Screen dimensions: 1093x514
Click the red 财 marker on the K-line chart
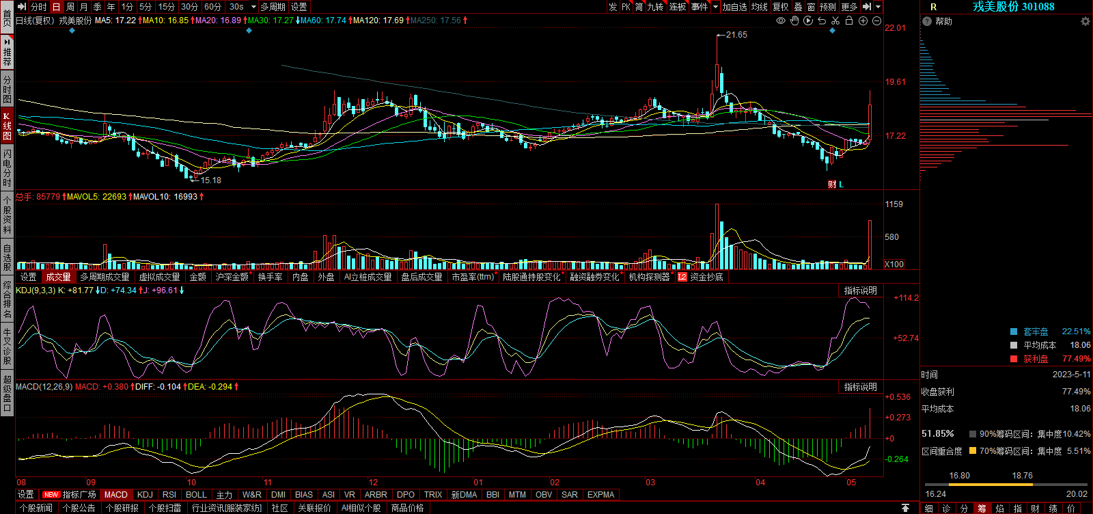point(831,185)
